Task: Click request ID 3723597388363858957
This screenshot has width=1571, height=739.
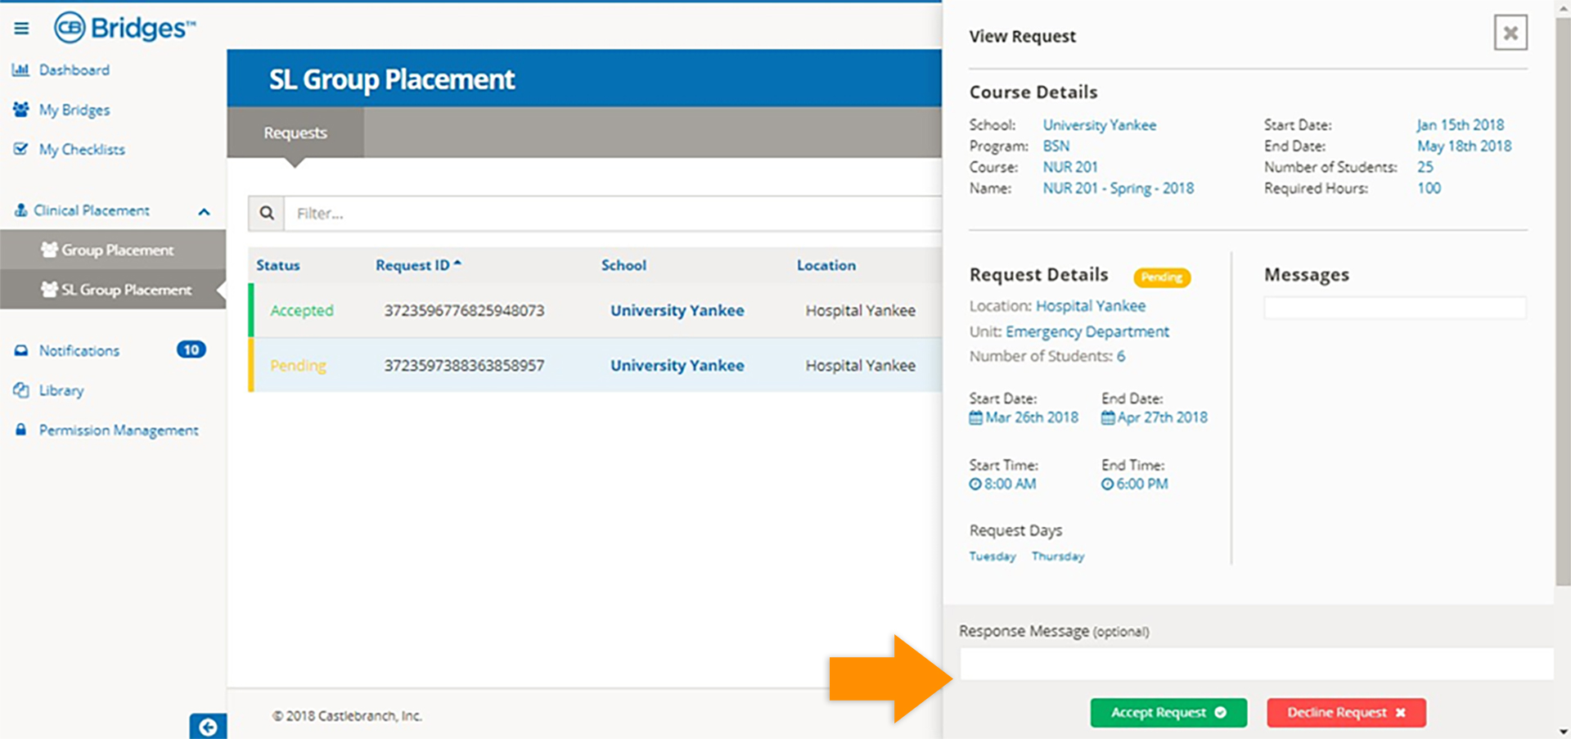Action: (x=464, y=366)
